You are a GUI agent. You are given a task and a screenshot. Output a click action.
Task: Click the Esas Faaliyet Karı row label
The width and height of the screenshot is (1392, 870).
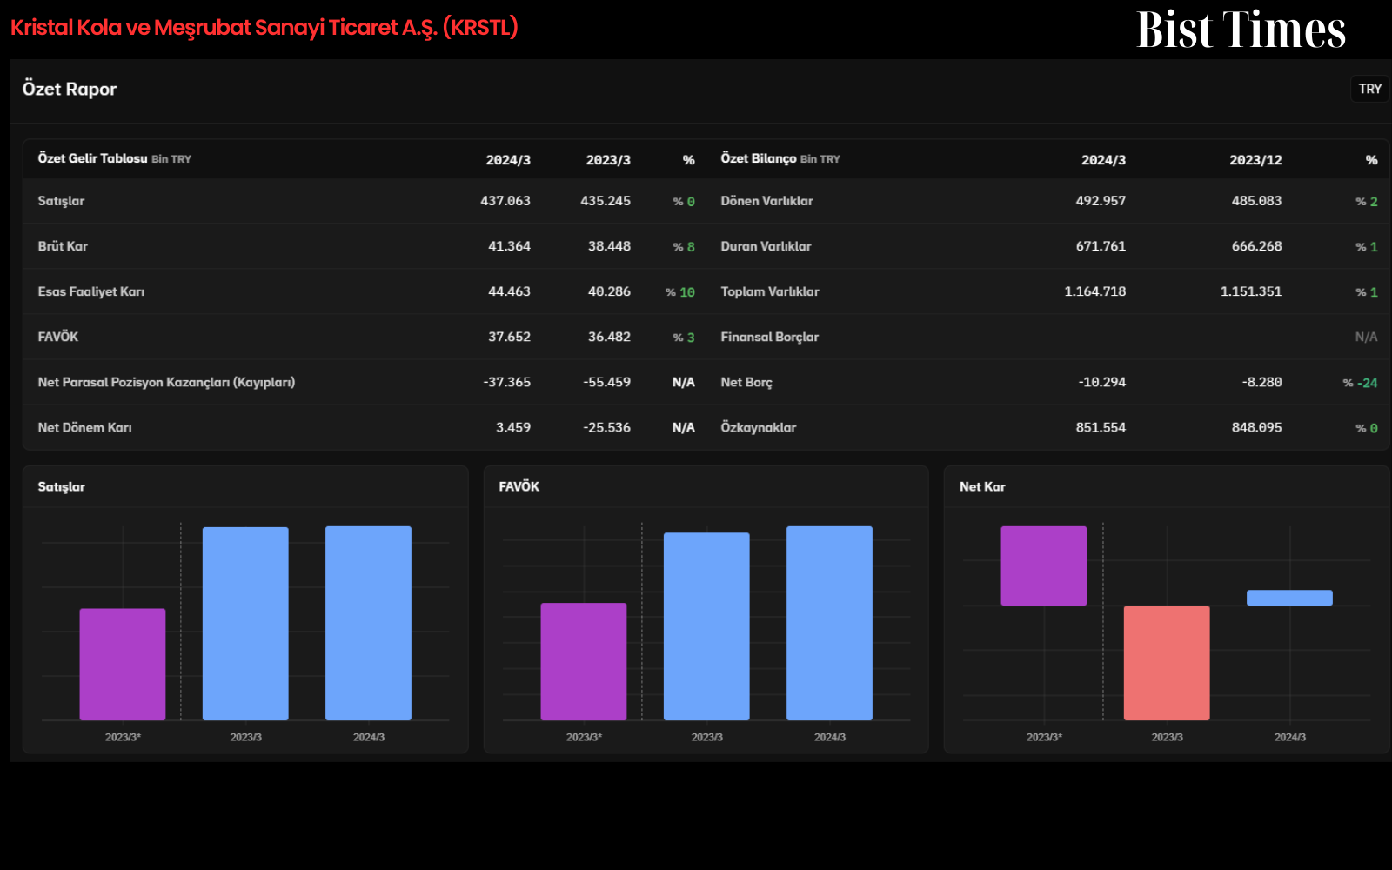(x=91, y=291)
